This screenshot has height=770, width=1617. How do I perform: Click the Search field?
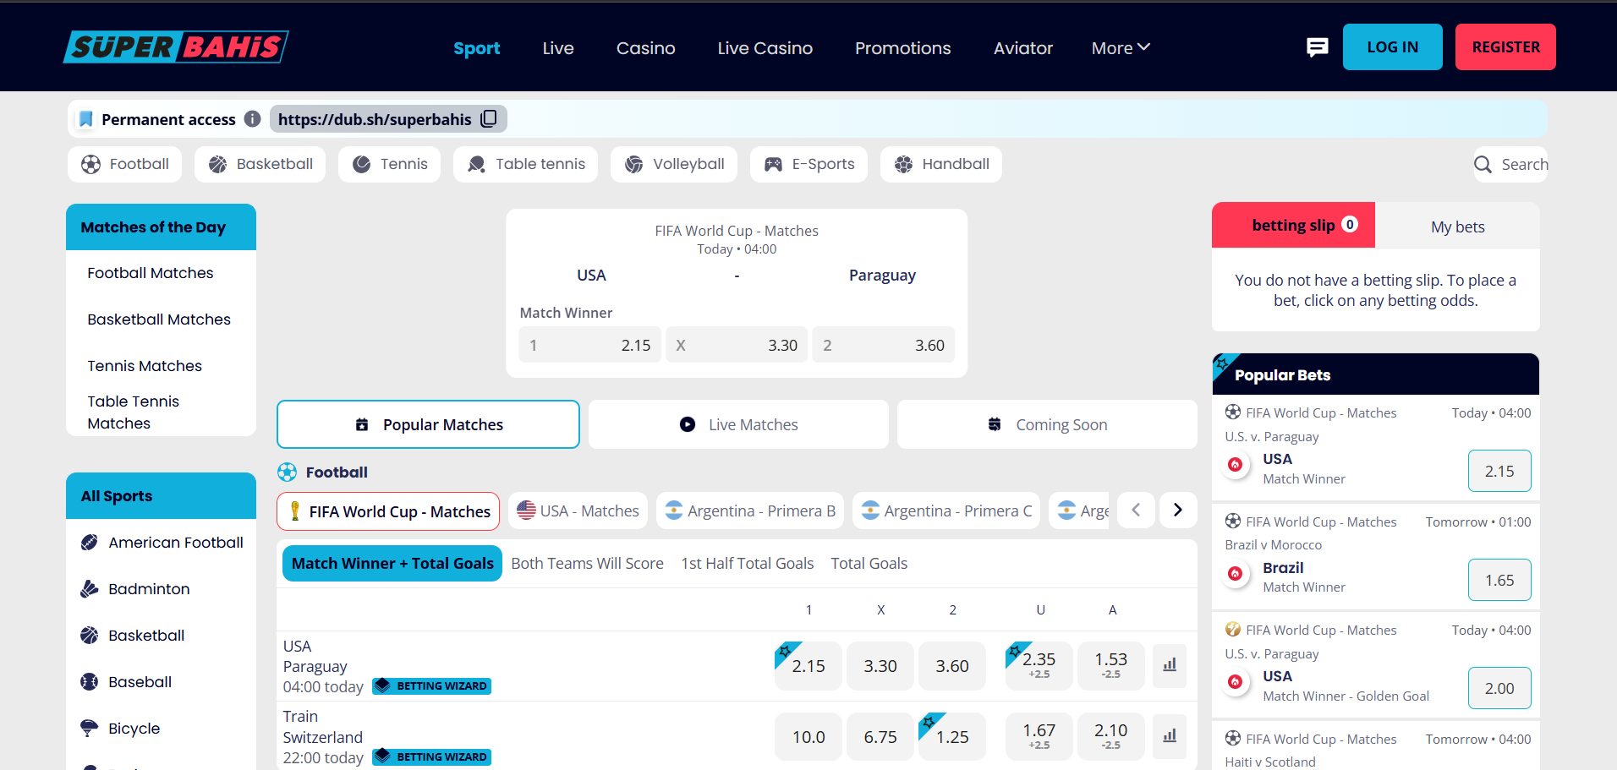tap(1510, 165)
